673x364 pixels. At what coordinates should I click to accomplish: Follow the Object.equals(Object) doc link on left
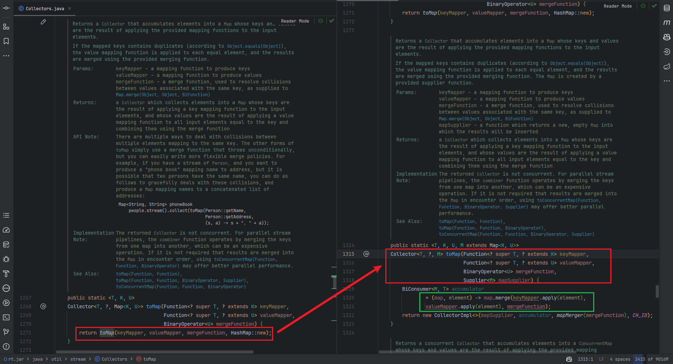tap(253, 46)
